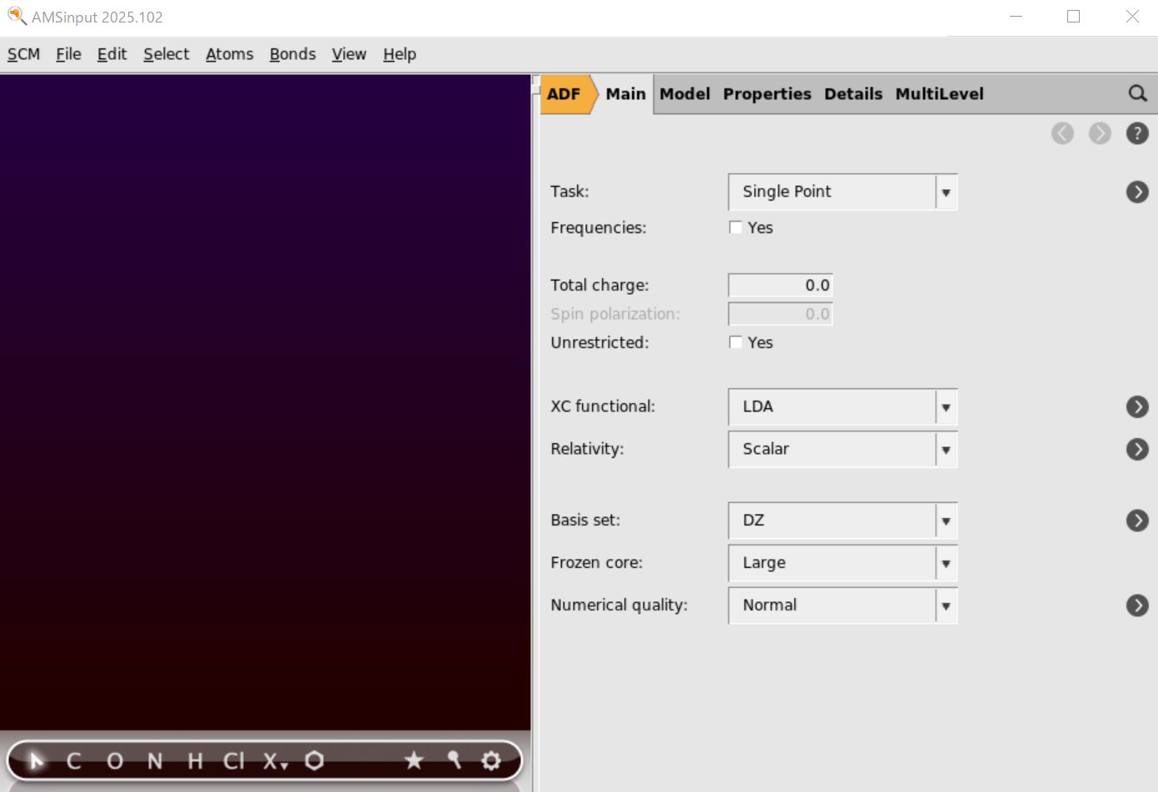This screenshot has height=792, width=1158.
Task: Open XC functional details arrow
Action: [x=1137, y=407]
